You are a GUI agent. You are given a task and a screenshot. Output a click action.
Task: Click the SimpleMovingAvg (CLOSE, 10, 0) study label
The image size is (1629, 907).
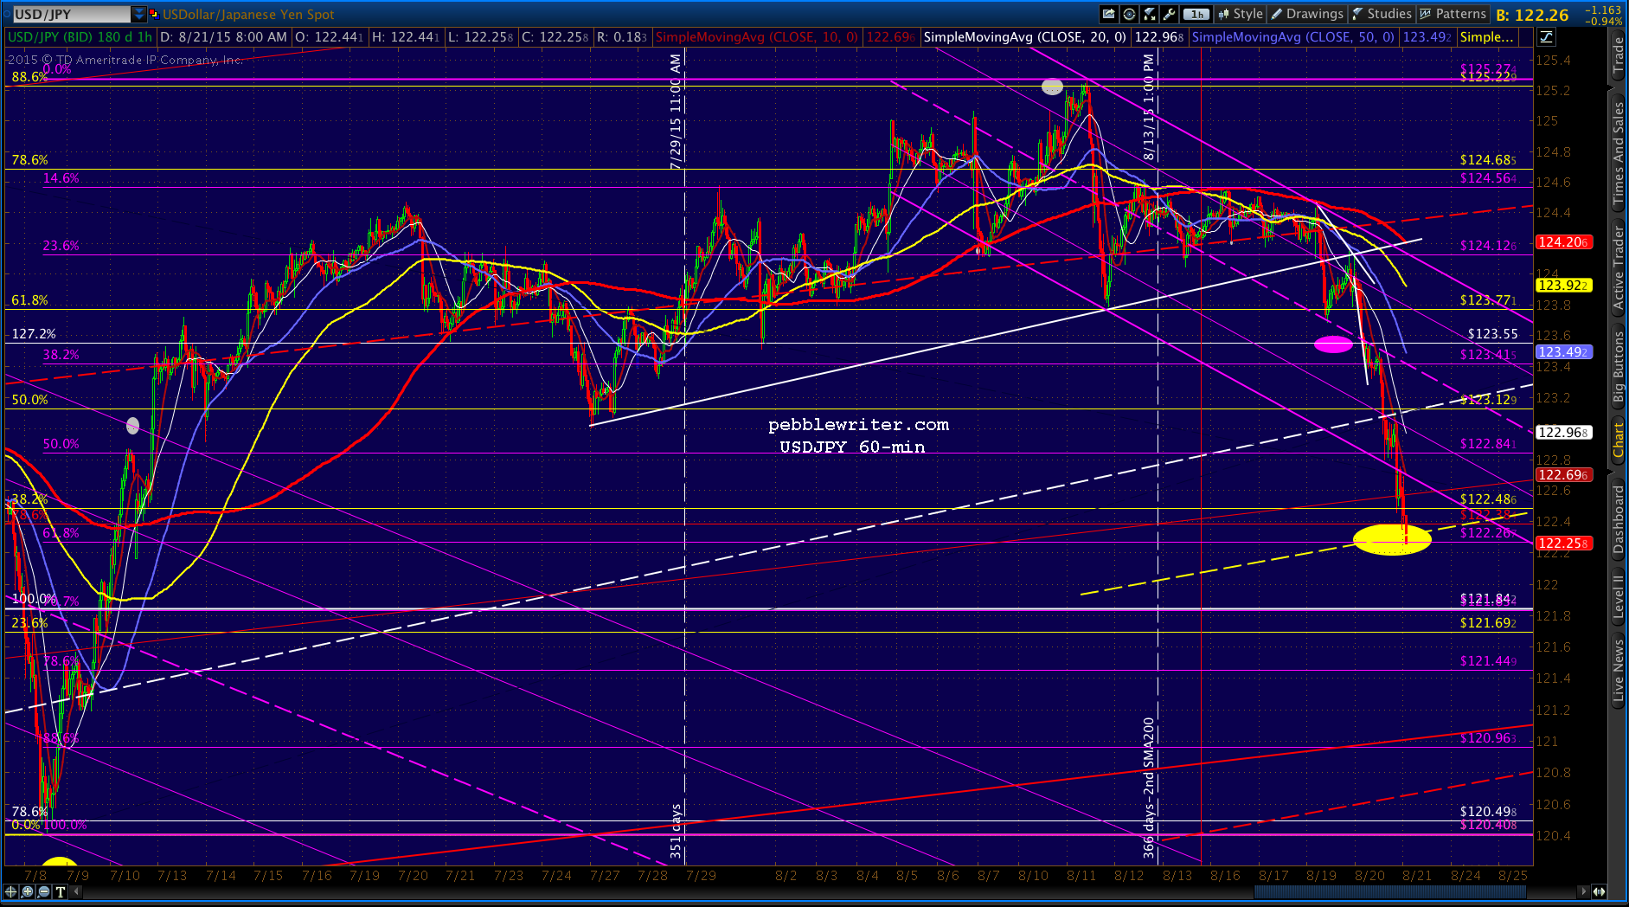(x=757, y=36)
